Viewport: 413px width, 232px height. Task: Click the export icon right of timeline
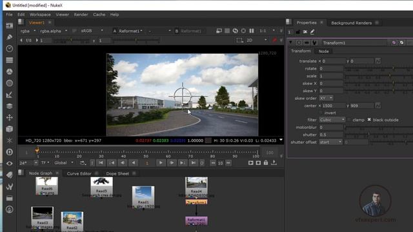(x=274, y=163)
